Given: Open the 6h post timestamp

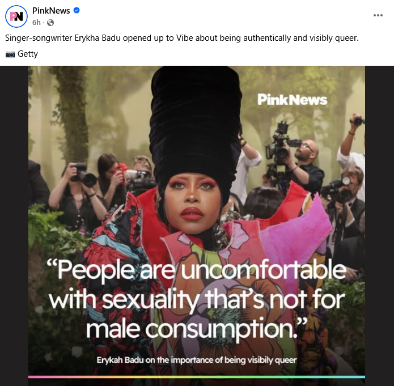Looking at the screenshot, I should coord(36,23).
